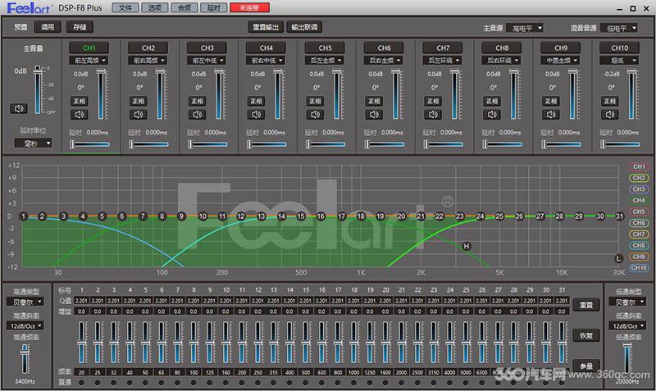Select EQ node 5 on the curve
This screenshot has width=656, height=391.
point(102,216)
